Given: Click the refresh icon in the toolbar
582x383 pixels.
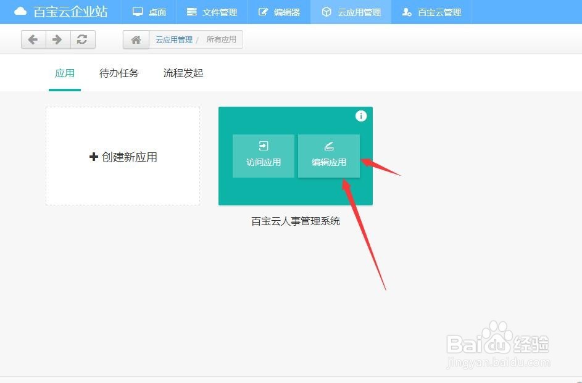Looking at the screenshot, I should 83,39.
